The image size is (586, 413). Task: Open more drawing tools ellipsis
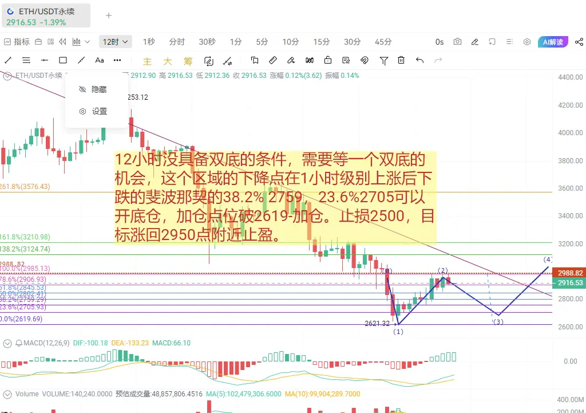(117, 60)
